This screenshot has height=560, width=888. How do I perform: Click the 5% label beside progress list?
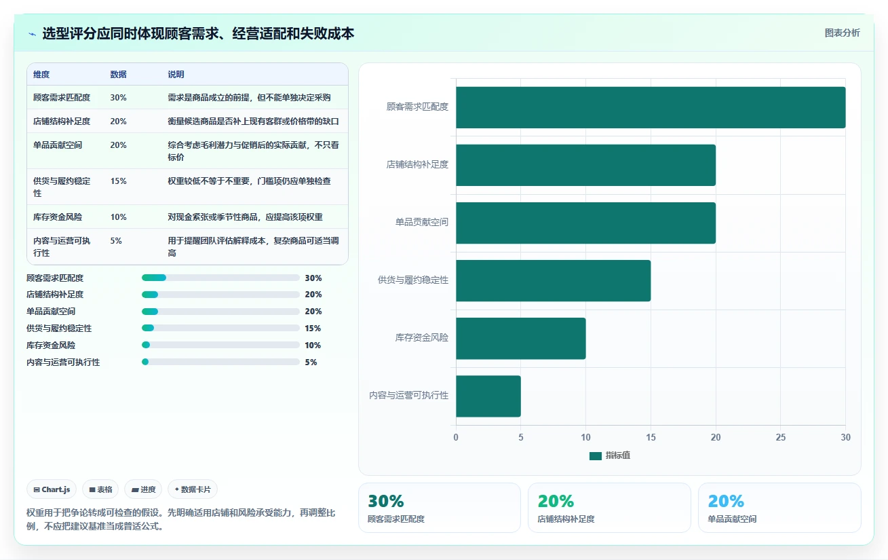pyautogui.click(x=311, y=362)
